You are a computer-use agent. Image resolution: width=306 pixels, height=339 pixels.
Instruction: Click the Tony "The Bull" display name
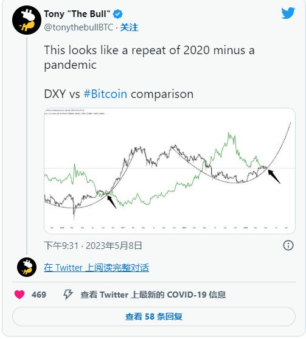[77, 14]
